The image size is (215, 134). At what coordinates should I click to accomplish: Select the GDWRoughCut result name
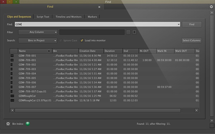click(x=27, y=96)
